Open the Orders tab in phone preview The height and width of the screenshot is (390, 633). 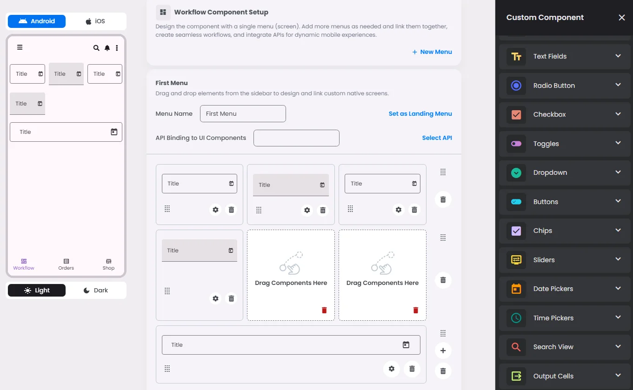tap(66, 264)
